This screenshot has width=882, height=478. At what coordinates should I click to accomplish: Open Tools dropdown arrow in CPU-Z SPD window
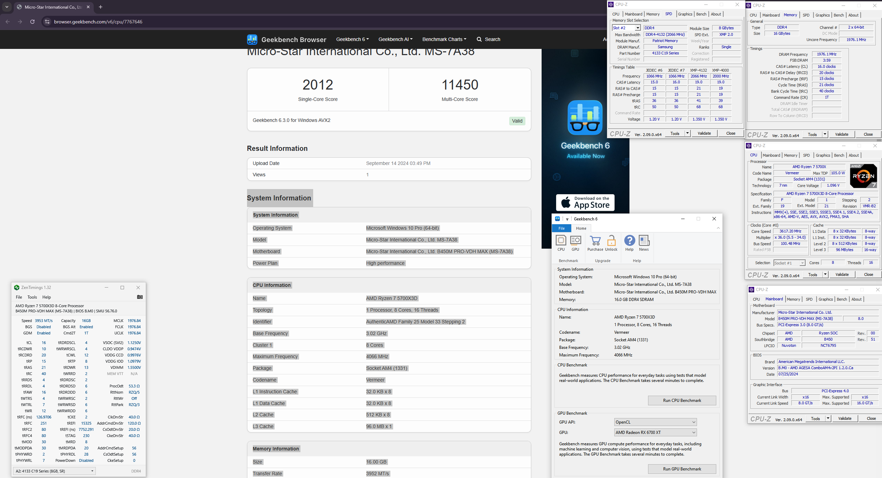coord(687,133)
